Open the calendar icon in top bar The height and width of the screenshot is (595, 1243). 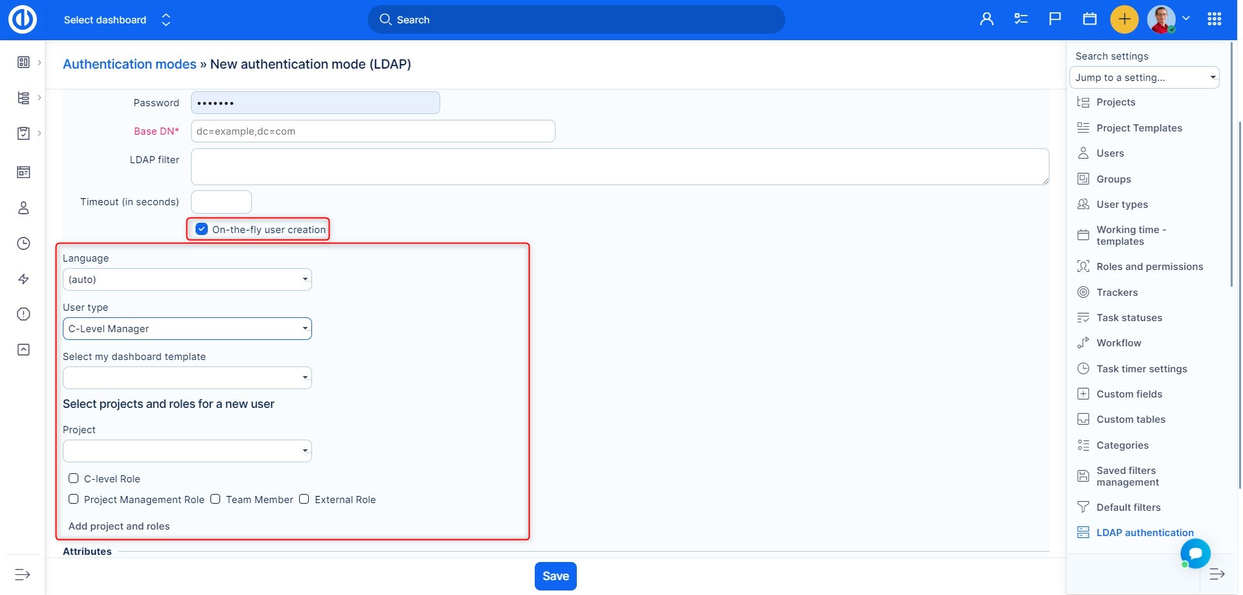click(1090, 19)
